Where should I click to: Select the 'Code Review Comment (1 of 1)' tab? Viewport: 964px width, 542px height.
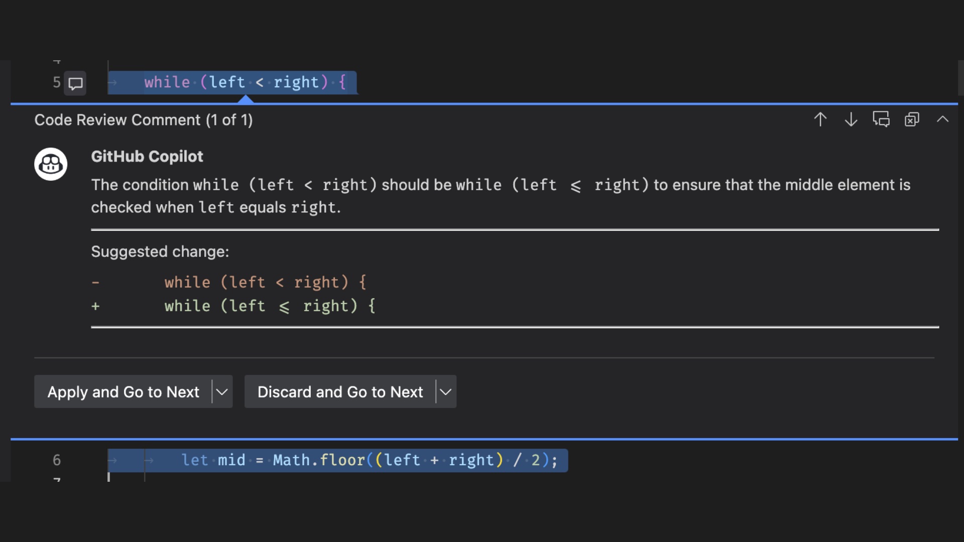click(x=143, y=120)
